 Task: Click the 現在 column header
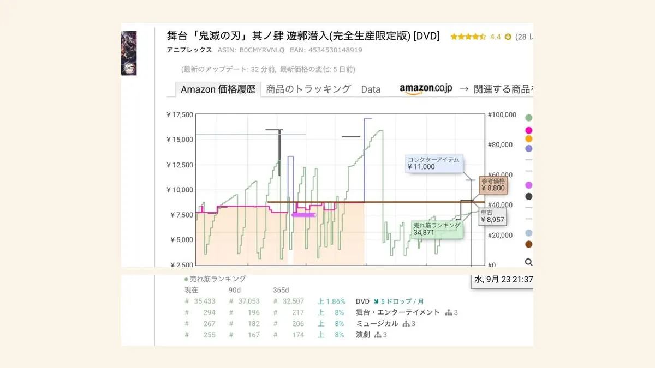192,290
